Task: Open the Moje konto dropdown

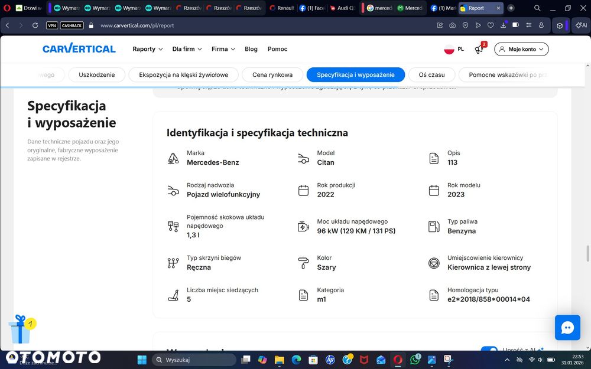Action: point(521,49)
